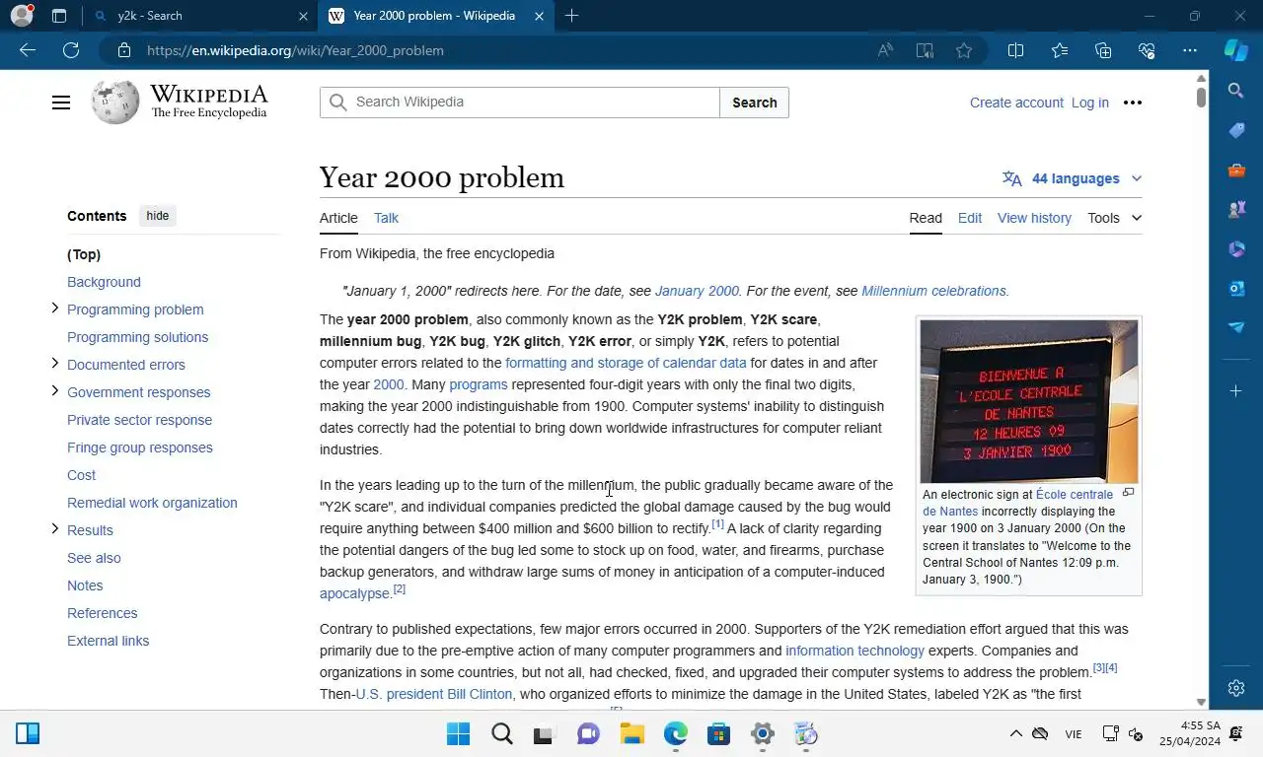Viewport: 1263px width, 757px height.
Task: Refresh the page with the reload icon
Action: 71,50
